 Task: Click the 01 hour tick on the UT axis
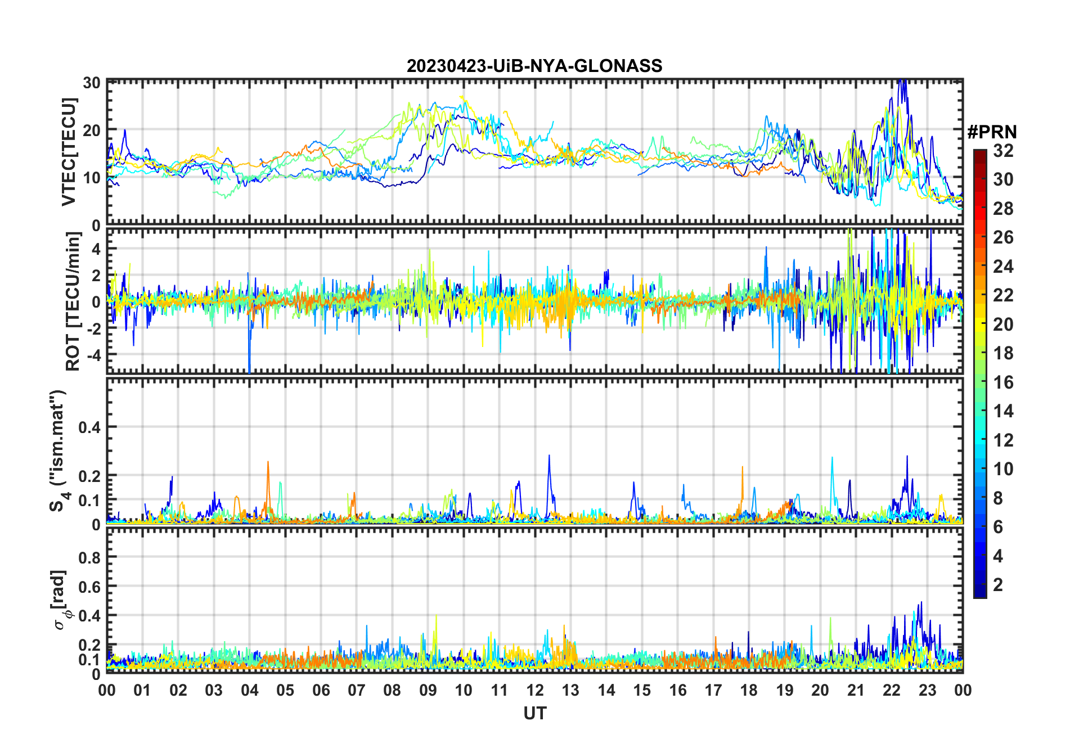point(143,690)
